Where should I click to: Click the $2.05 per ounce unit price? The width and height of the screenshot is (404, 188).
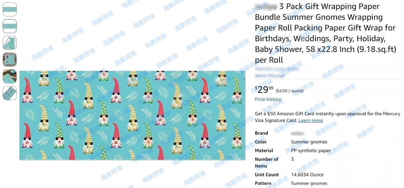[290, 91]
